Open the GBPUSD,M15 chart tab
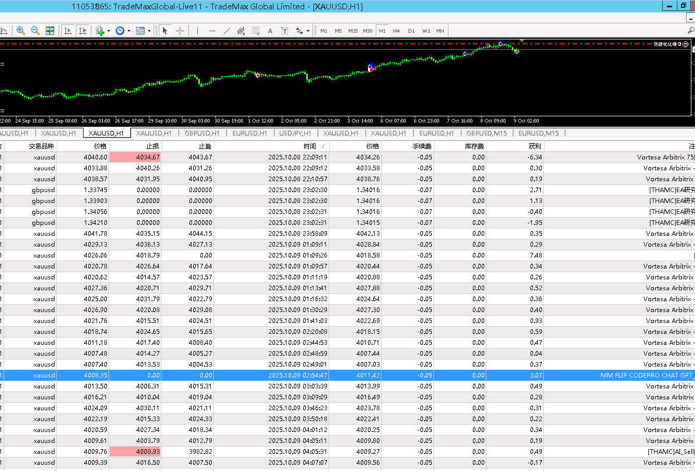695x471 pixels. [486, 133]
